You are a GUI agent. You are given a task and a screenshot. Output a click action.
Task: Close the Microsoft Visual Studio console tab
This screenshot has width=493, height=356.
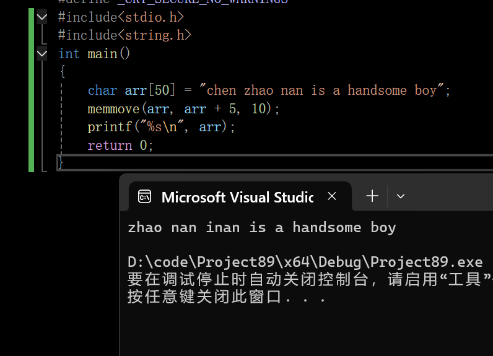[x=332, y=196]
